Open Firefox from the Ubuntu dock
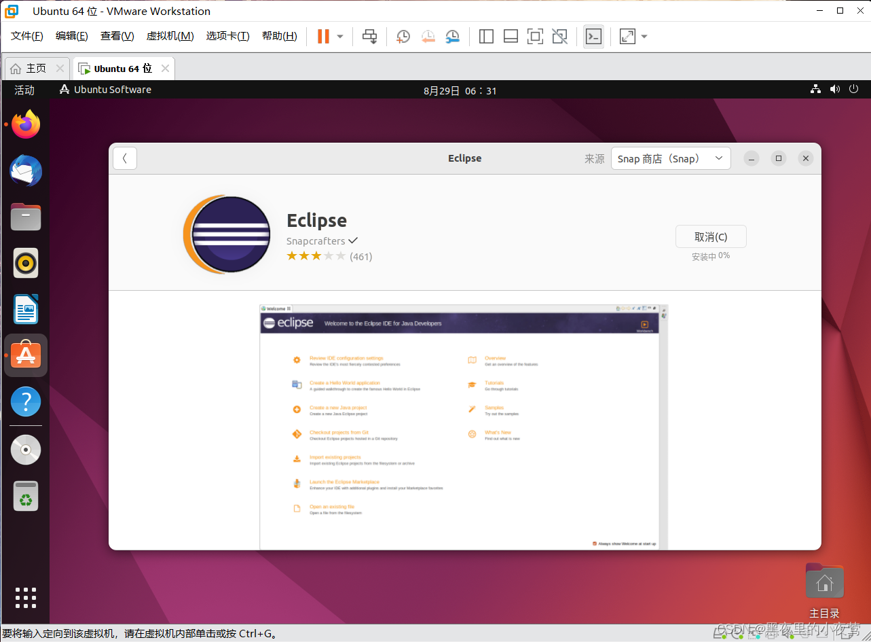This screenshot has width=871, height=642. [26, 124]
